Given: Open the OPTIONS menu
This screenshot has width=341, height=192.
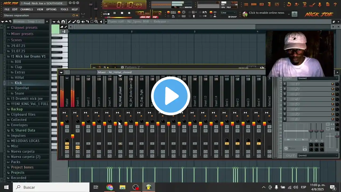Looking at the screenshot, I should (x=51, y=9).
